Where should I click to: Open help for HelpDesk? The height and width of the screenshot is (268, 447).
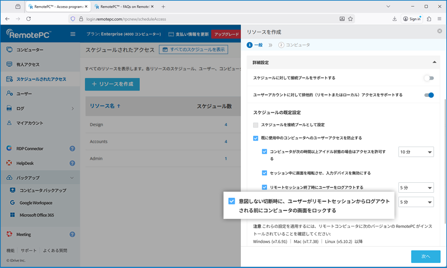click(x=73, y=163)
